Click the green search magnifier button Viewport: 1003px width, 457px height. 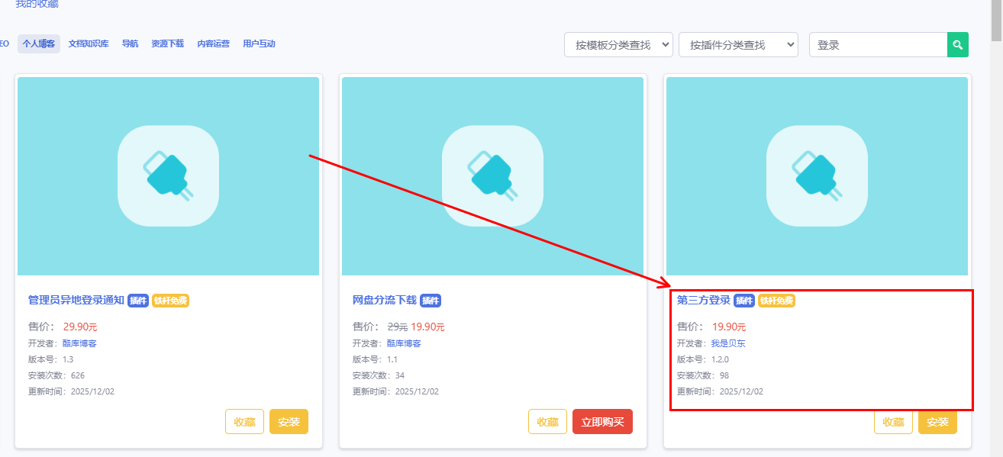click(957, 45)
